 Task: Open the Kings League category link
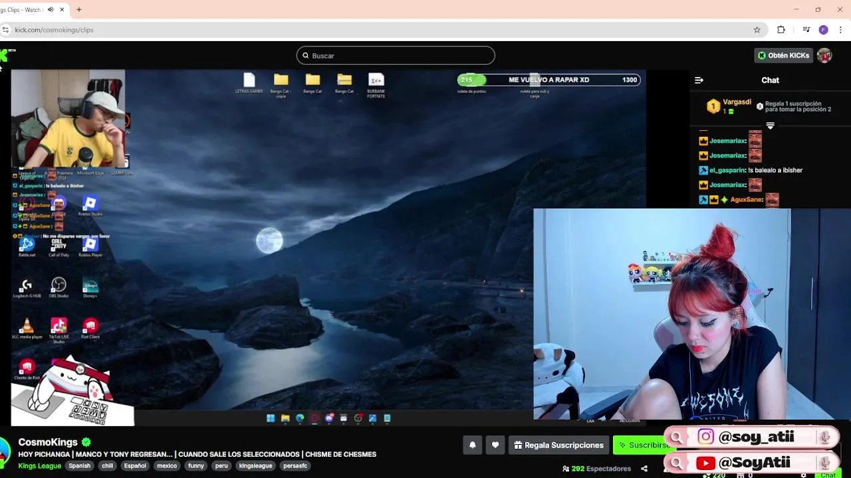point(39,465)
